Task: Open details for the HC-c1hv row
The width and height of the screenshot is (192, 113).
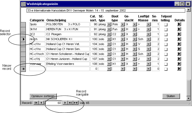Action: coord(179,44)
